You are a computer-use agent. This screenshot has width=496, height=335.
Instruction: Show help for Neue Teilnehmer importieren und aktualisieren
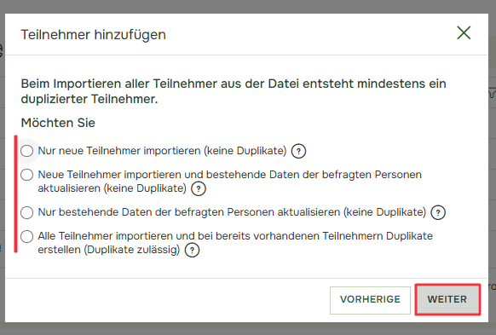tap(199, 189)
